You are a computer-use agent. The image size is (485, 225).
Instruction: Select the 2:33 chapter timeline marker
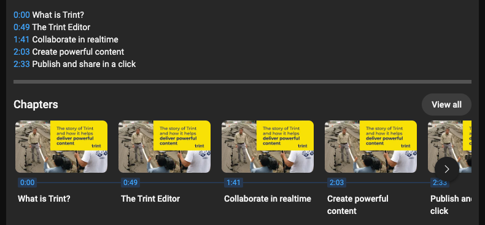coord(440,183)
